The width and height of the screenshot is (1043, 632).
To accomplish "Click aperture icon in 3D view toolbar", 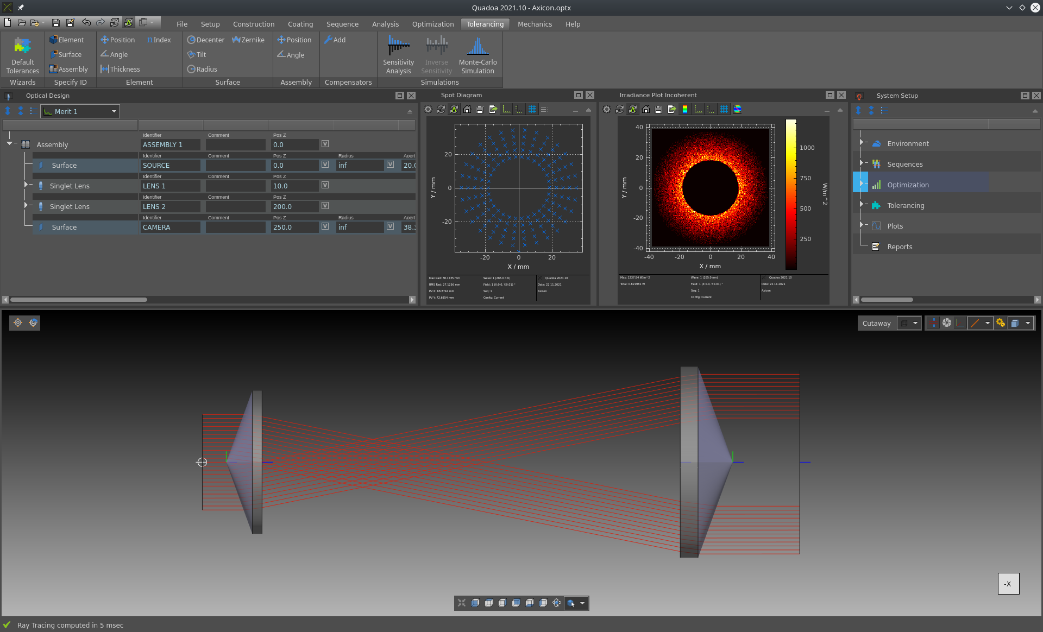I will (x=947, y=323).
